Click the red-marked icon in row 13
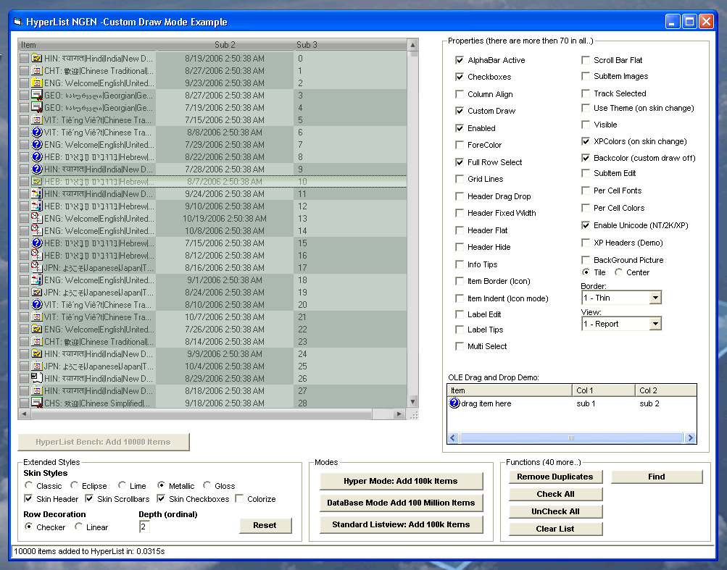 point(36,219)
